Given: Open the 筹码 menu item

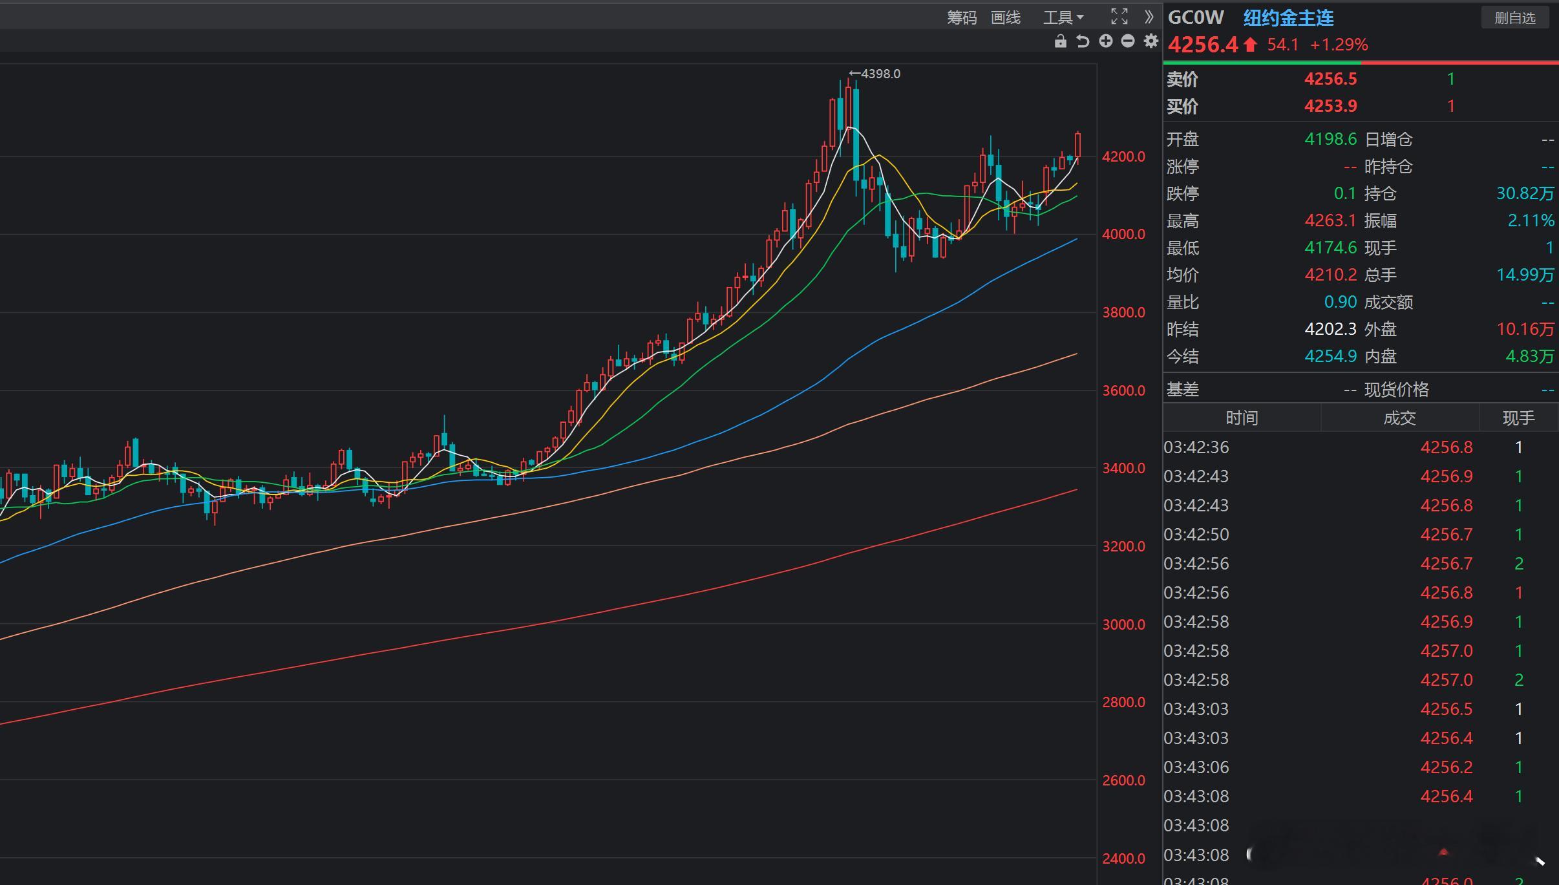Looking at the screenshot, I should point(962,17).
